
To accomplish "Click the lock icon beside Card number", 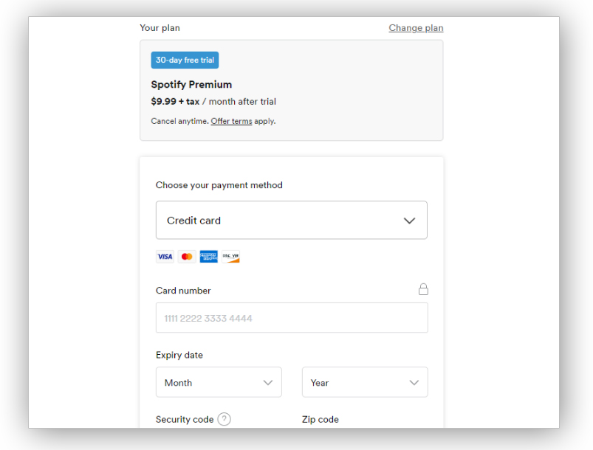I will [x=423, y=289].
